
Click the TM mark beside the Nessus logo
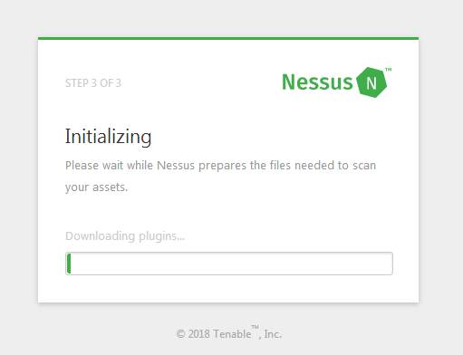[389, 70]
